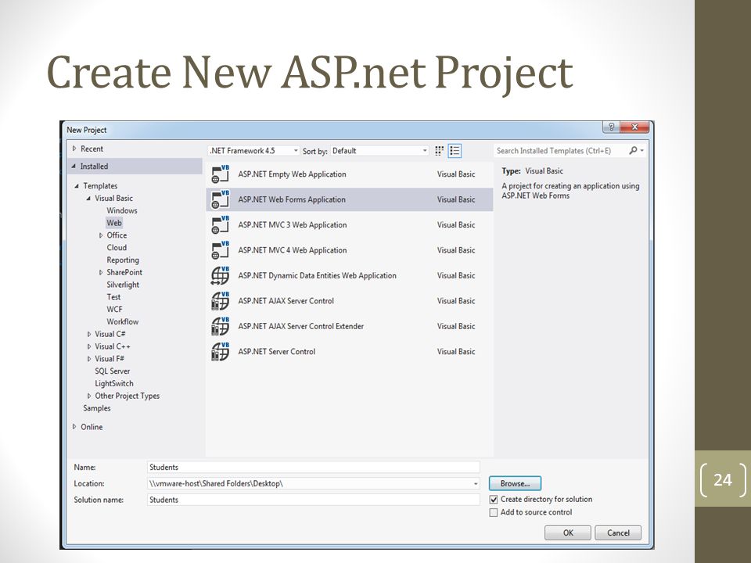Screen dimensions: 751x563
Task: Expand the Recent section
Action: (74, 149)
